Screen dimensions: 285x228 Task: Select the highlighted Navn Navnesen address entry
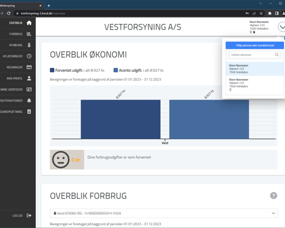point(255,69)
